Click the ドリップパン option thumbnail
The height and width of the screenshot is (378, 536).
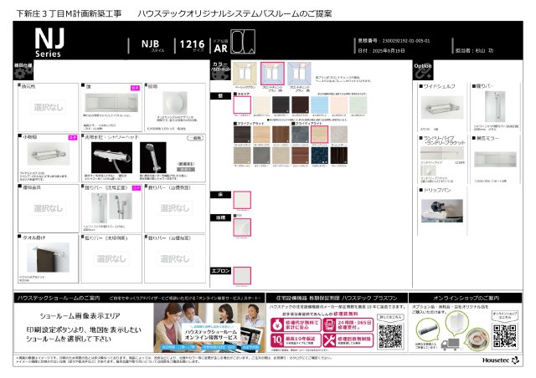click(443, 210)
